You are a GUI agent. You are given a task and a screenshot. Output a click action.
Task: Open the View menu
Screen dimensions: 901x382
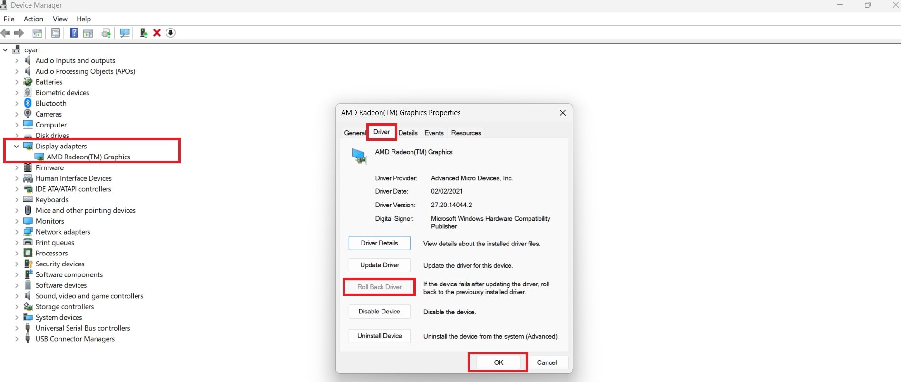[x=60, y=19]
